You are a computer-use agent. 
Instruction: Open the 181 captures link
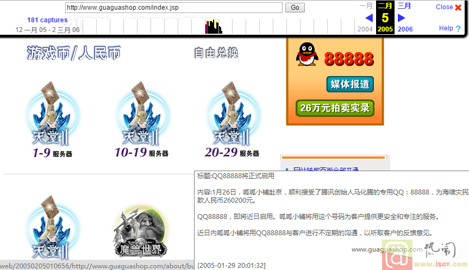pos(48,20)
